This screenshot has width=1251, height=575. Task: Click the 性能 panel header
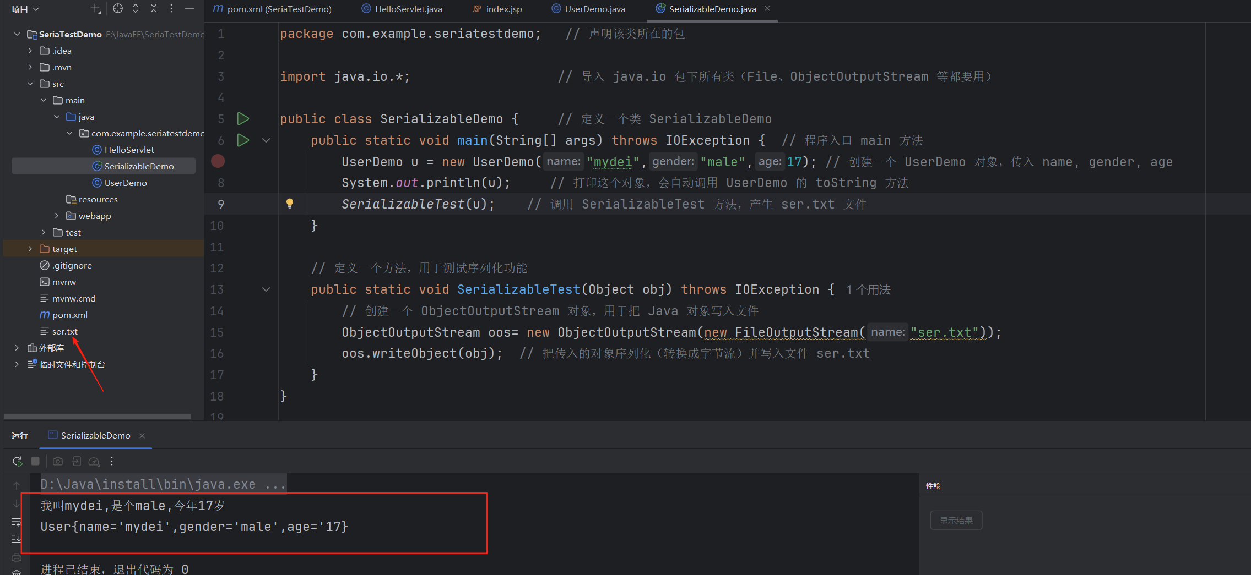(x=933, y=486)
